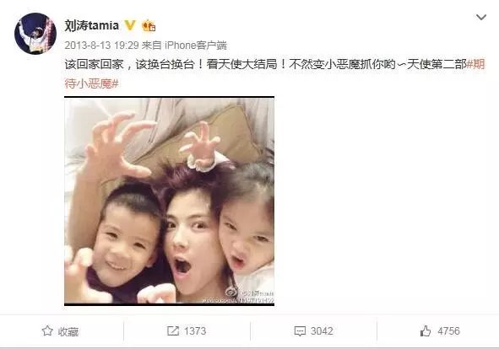Open the #期待小恶魔# hashtag topic
499x349 pixels.
274,74
